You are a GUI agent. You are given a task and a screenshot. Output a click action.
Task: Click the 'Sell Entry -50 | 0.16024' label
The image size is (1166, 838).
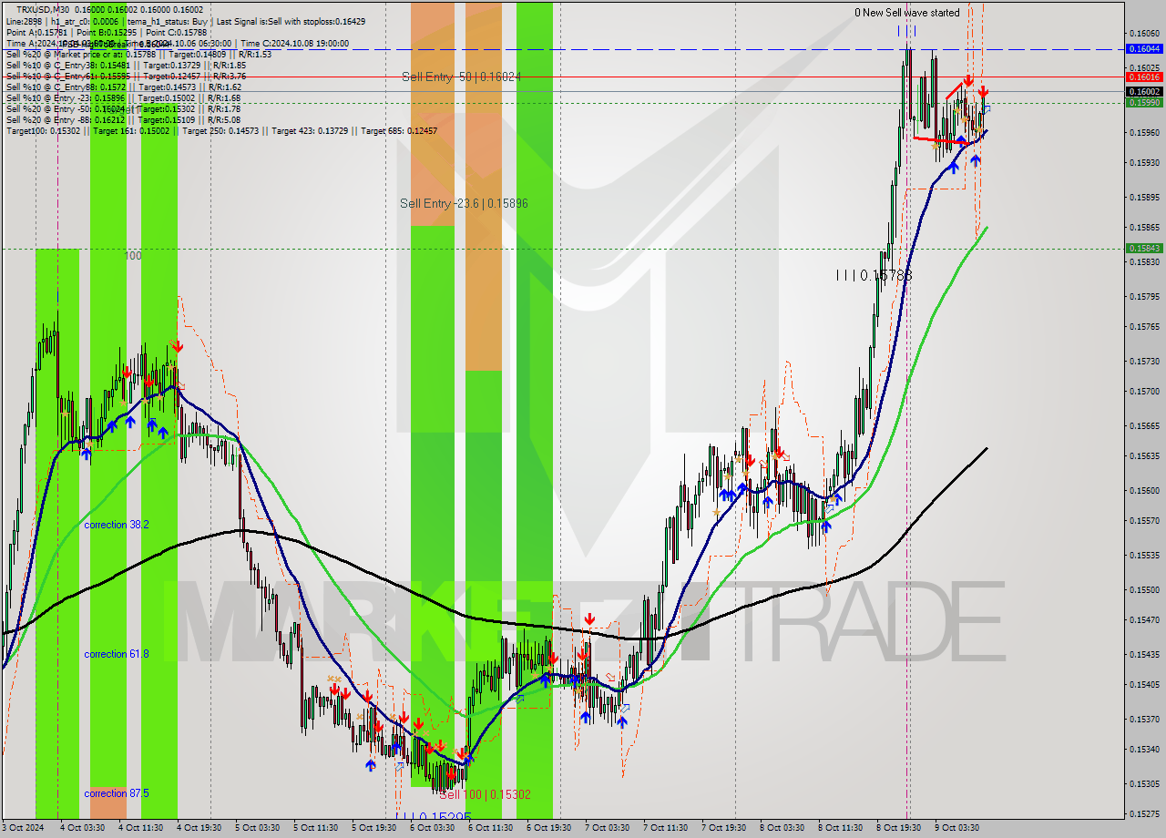coord(462,77)
